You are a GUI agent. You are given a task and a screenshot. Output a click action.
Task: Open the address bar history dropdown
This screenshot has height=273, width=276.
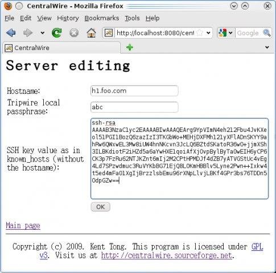click(208, 33)
